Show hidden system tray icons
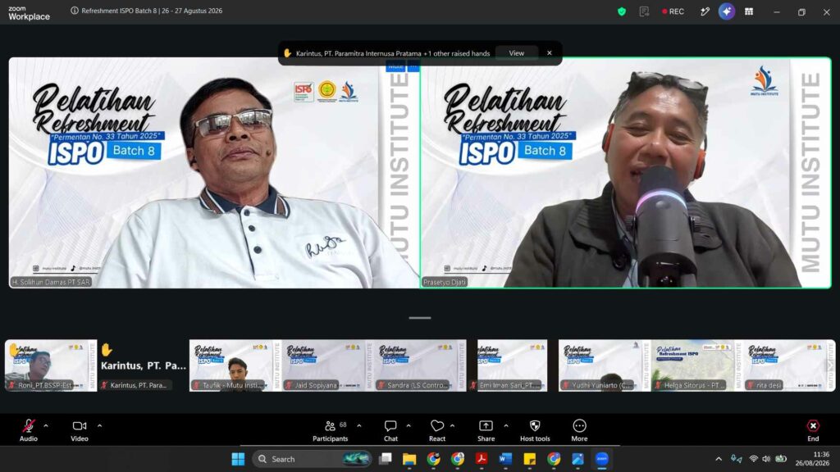Viewport: 840px width, 472px height. (x=719, y=459)
